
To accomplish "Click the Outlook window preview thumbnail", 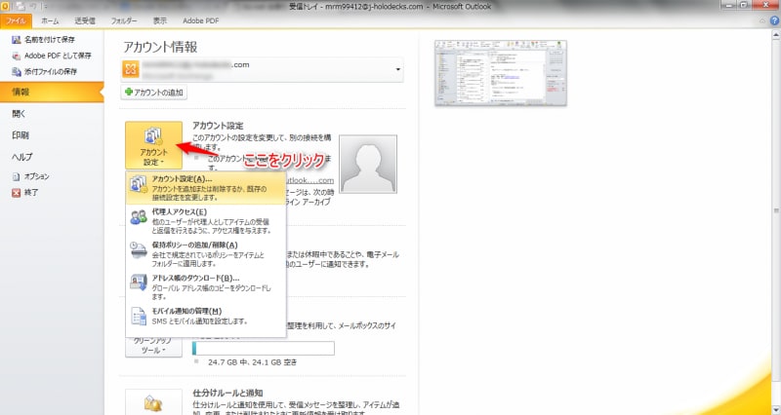I will (x=501, y=73).
